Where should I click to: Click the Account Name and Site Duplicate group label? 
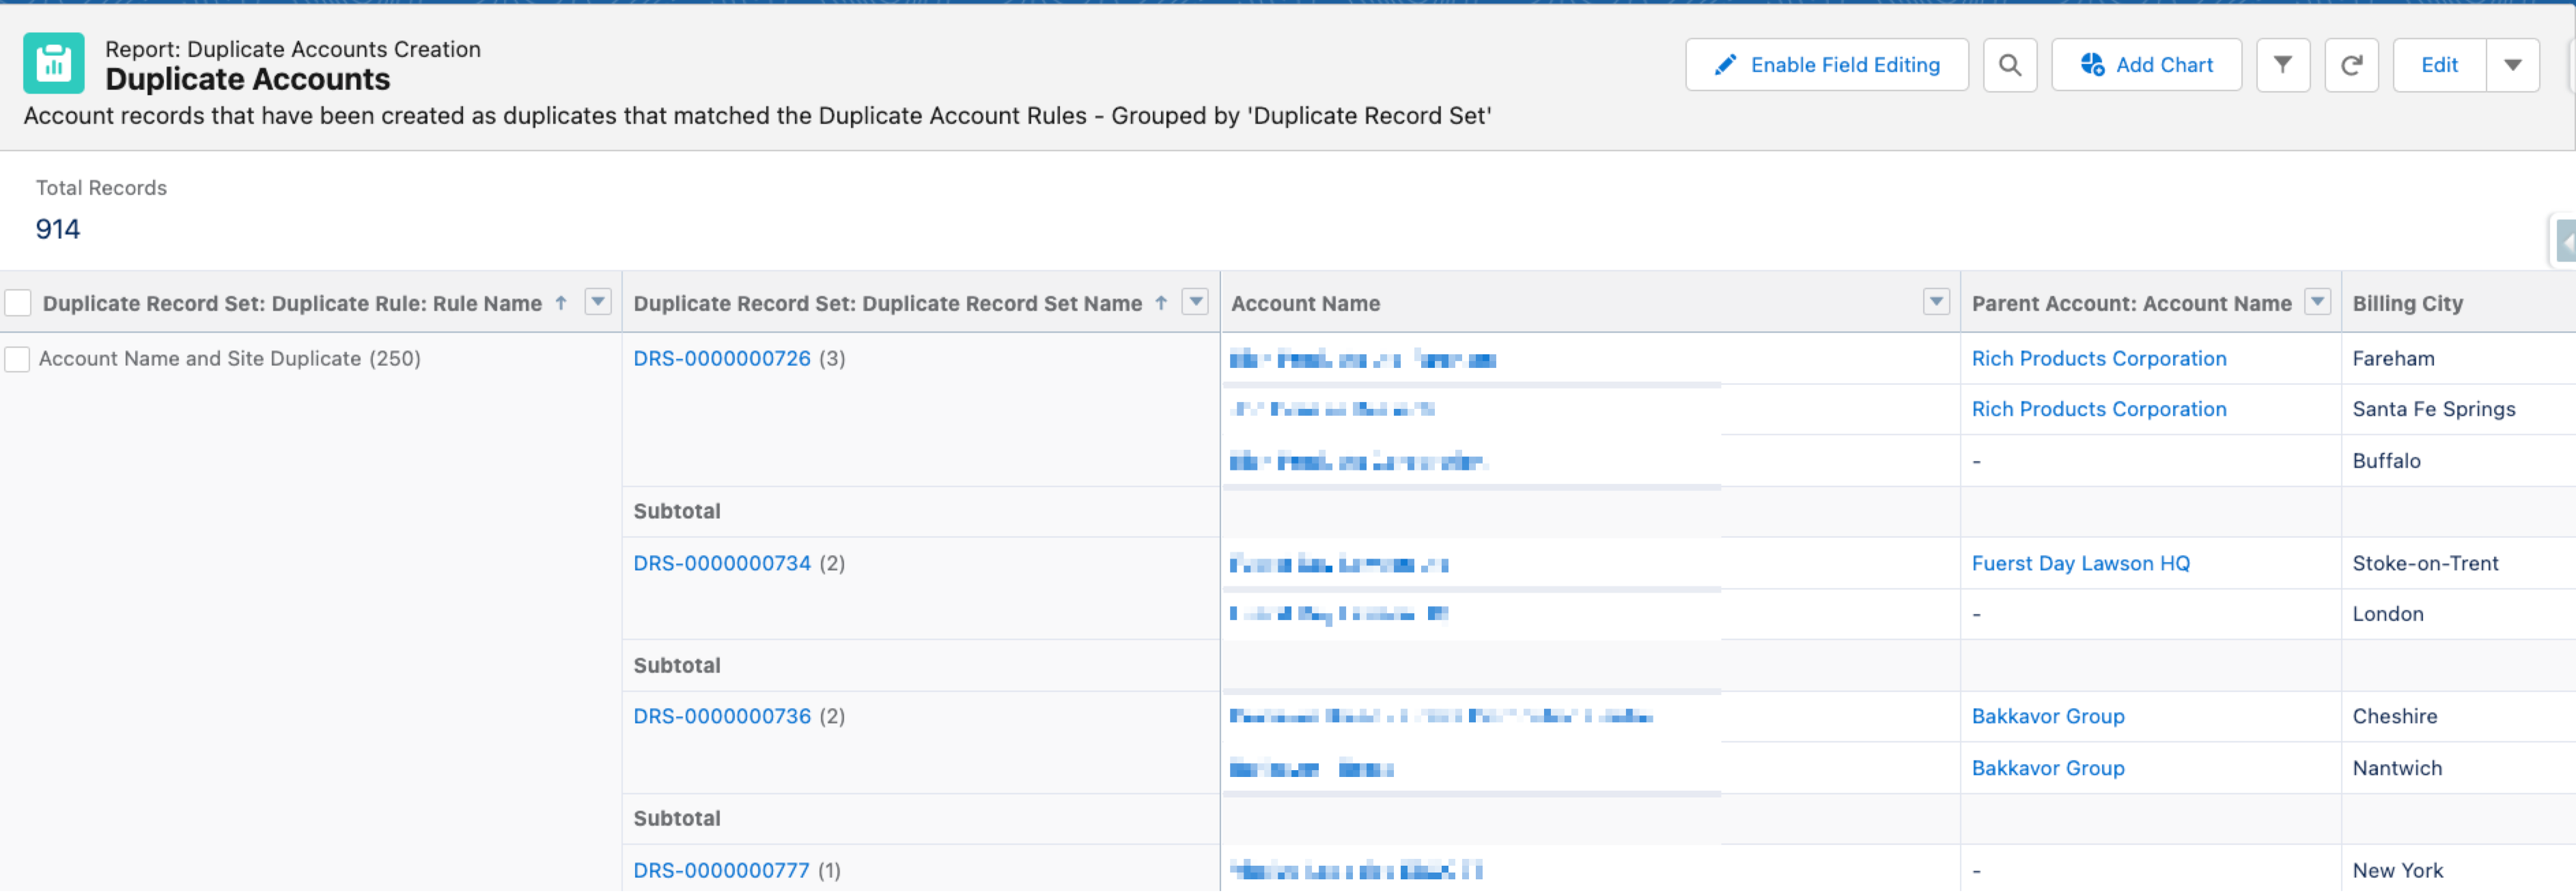[x=230, y=359]
